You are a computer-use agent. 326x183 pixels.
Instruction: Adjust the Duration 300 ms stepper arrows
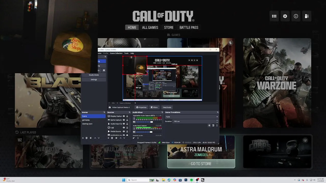[x=217, y=121]
